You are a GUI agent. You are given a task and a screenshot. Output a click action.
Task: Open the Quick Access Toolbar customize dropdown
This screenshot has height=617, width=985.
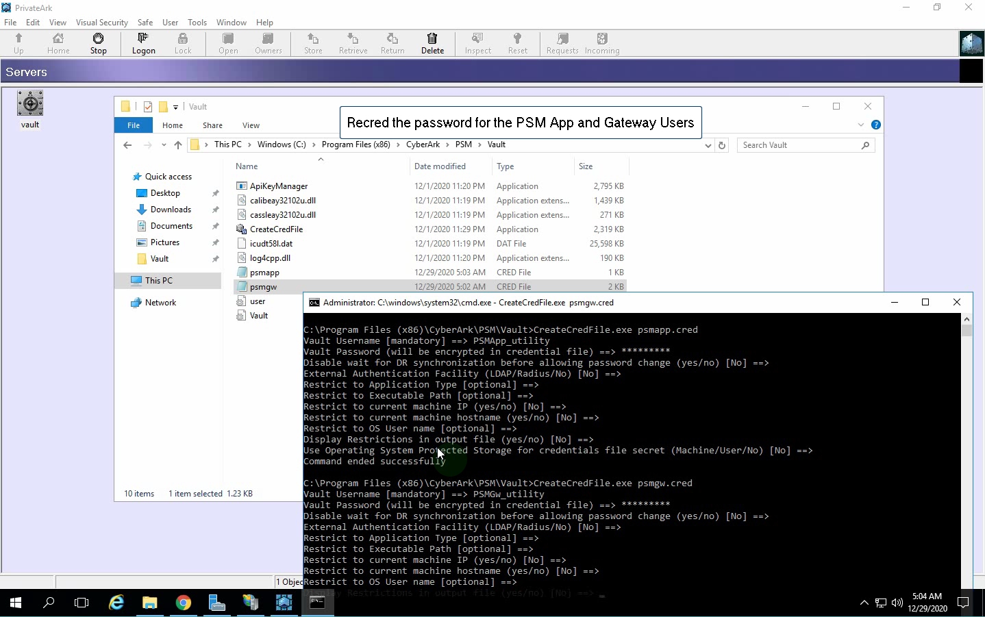(x=176, y=107)
